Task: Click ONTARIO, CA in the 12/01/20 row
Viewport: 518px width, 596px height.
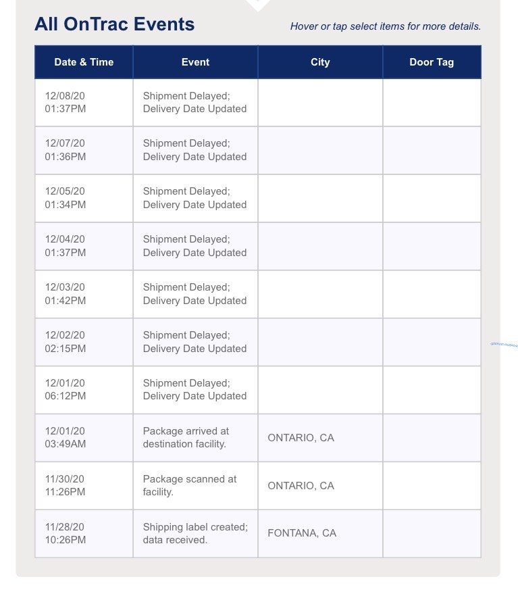Action: pos(301,439)
